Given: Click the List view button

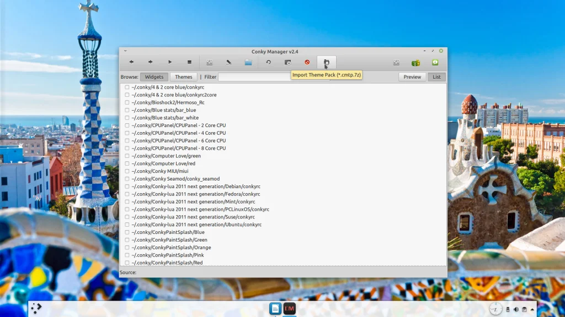Looking at the screenshot, I should (436, 77).
